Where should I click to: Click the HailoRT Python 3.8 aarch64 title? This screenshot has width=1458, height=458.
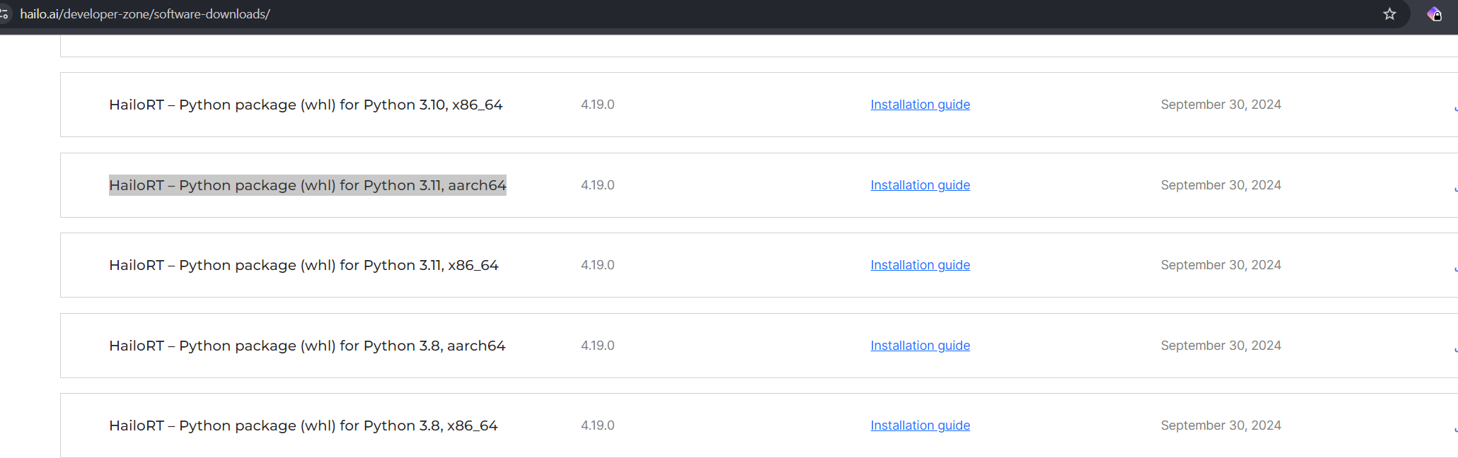click(307, 346)
